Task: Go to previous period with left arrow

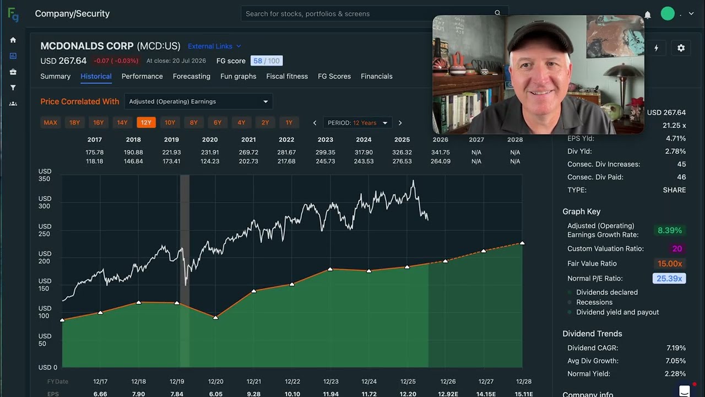Action: 314,123
